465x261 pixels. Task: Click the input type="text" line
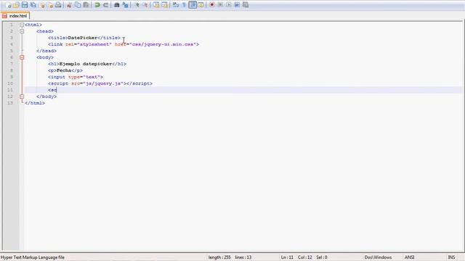[x=76, y=77]
